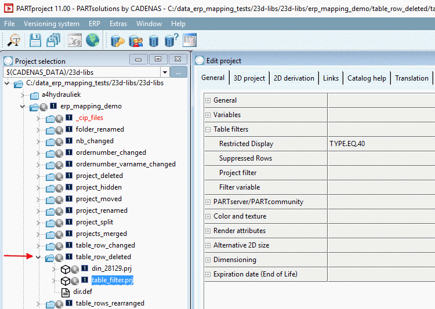Image resolution: width=435 pixels, height=309 pixels.
Task: Click the browse '...' button
Action: tap(179, 72)
